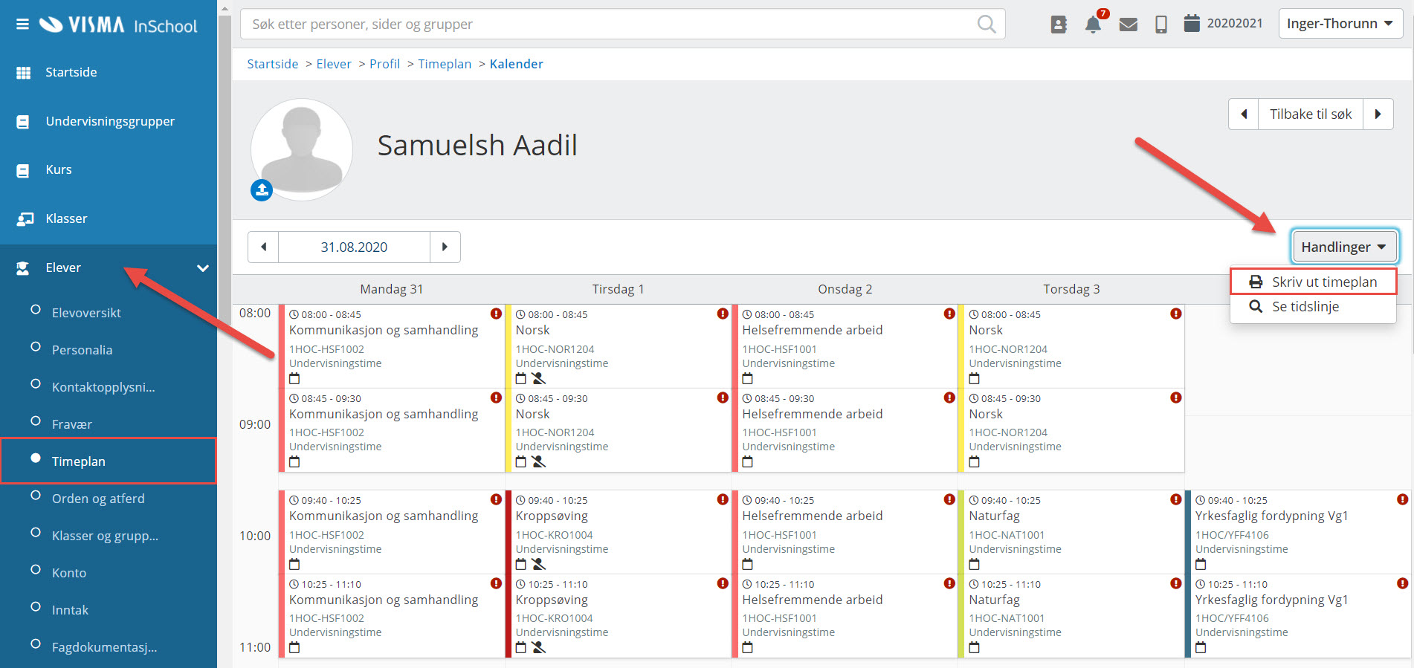
Task: Select Fravær radio item in sidebar
Action: tap(72, 424)
